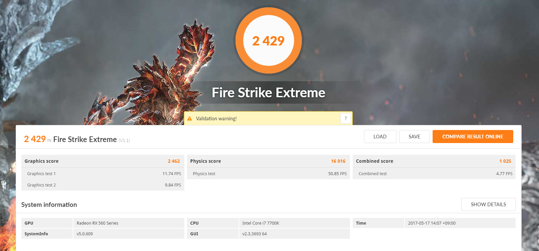Click the 4.77 FPS value
The image size is (539, 251).
(x=504, y=173)
